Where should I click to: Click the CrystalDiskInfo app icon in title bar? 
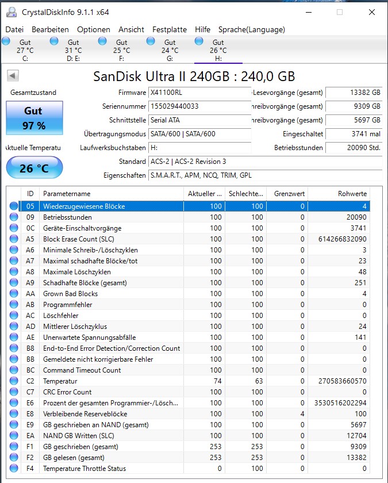coord(11,12)
